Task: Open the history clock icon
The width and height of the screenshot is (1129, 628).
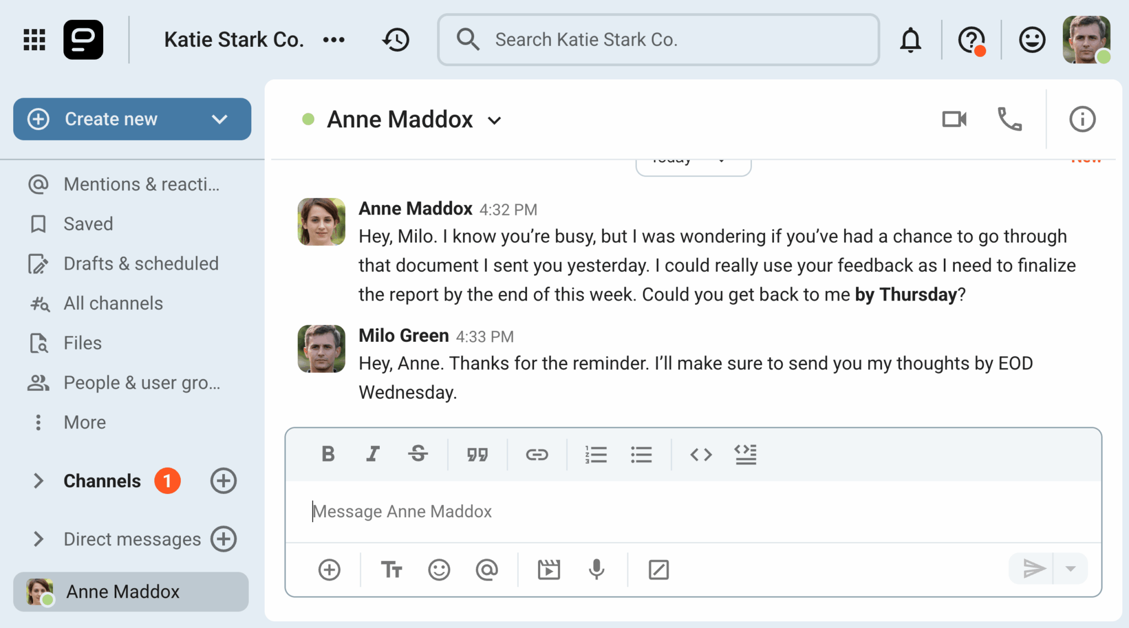Action: tap(396, 40)
